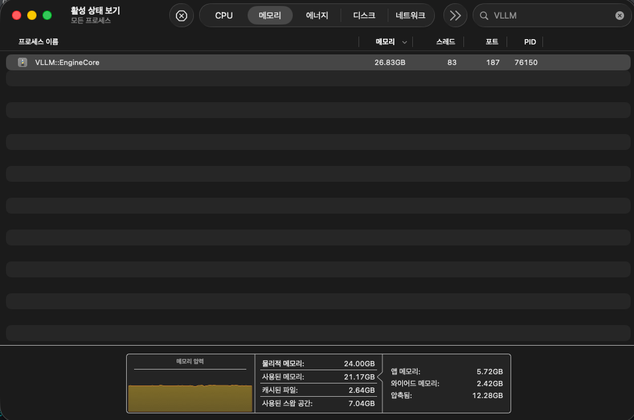Viewport: 634px width, 420px height.
Task: Click the 압축됨 12.28GB entry
Action: pos(446,395)
